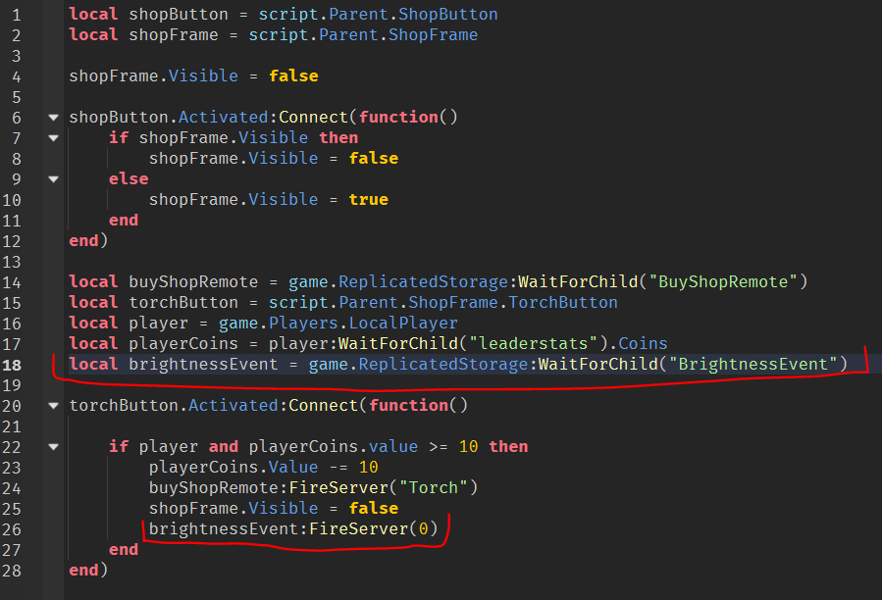The image size is (882, 600).
Task: Click the string "Torch" on line 24
Action: pos(433,487)
